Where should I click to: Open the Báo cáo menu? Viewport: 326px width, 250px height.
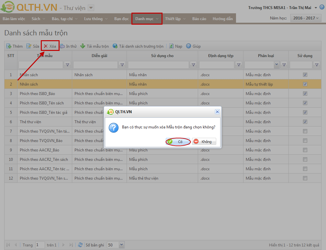click(x=199, y=19)
